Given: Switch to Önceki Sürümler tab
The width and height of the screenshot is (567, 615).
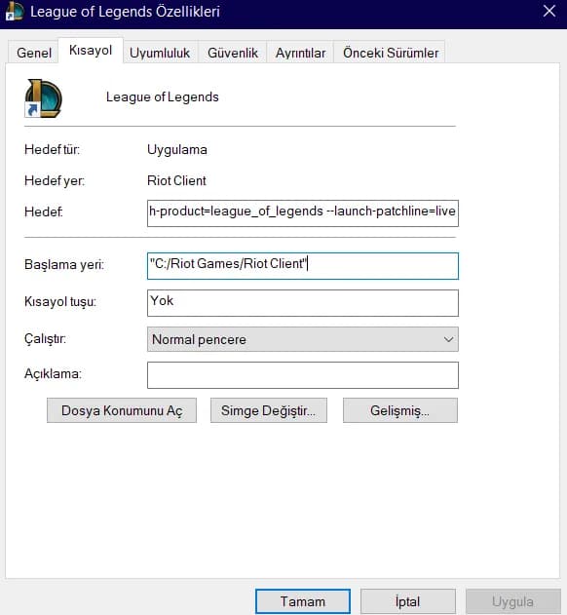Looking at the screenshot, I should pos(391,53).
